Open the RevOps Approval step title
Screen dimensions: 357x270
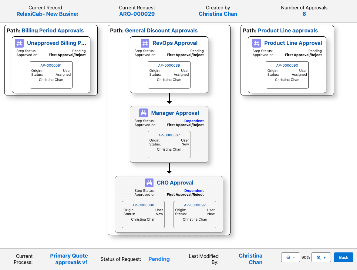tap(175, 43)
